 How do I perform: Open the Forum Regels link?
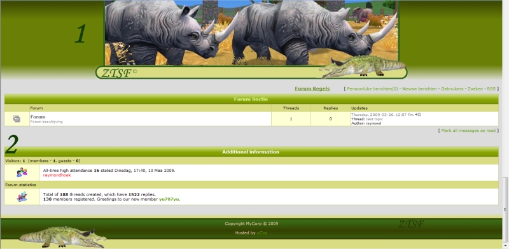pos(312,89)
